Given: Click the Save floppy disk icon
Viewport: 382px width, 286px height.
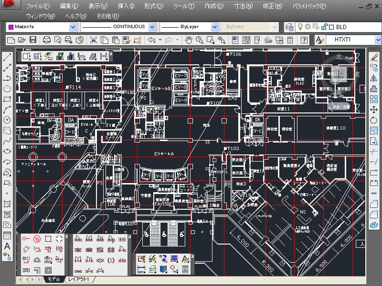Looking at the screenshot, I should click(33, 41).
